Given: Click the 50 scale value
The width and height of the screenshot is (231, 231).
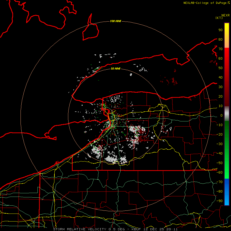Looking at the screenshot, I should click(x=220, y=68).
